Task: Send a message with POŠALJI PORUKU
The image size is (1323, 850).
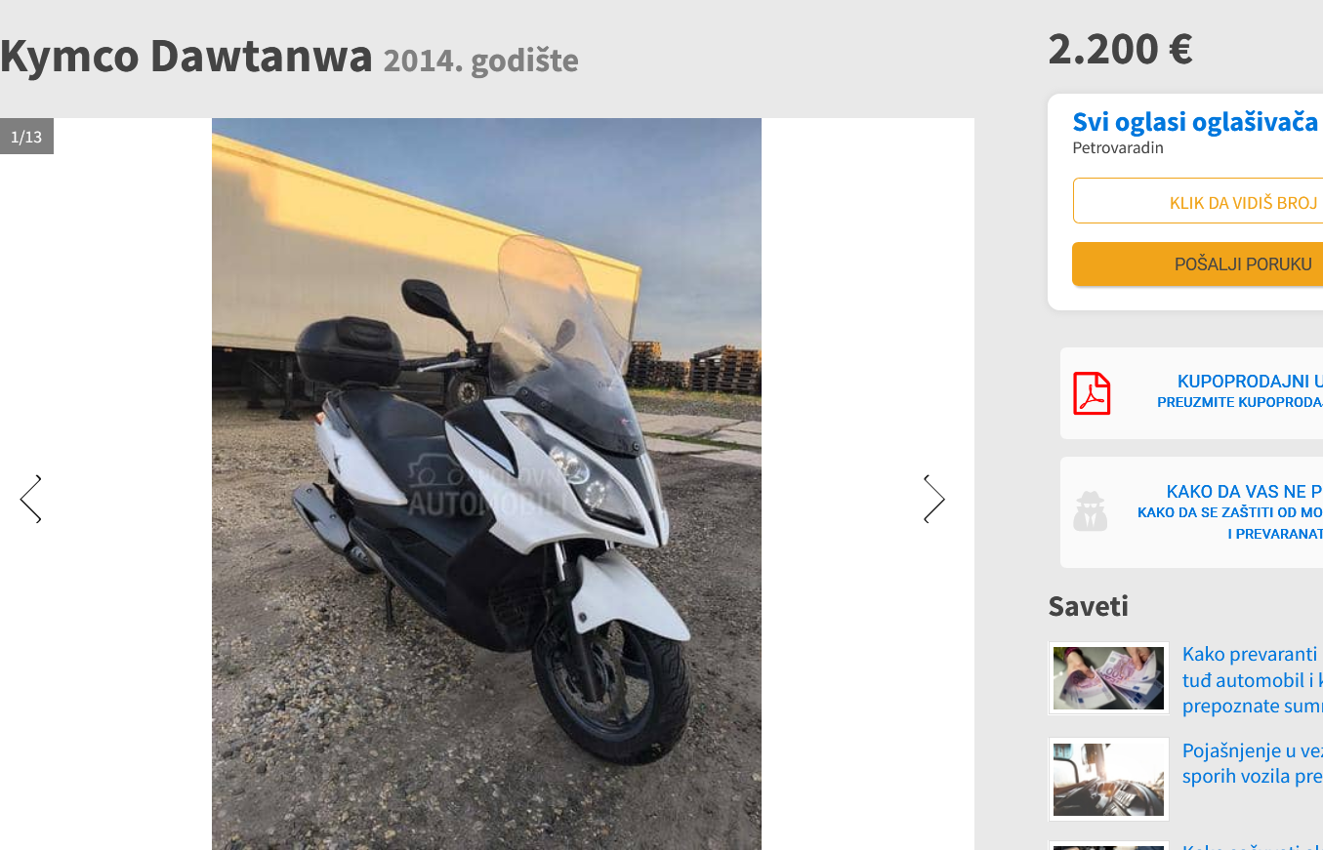Action: pos(1198,264)
